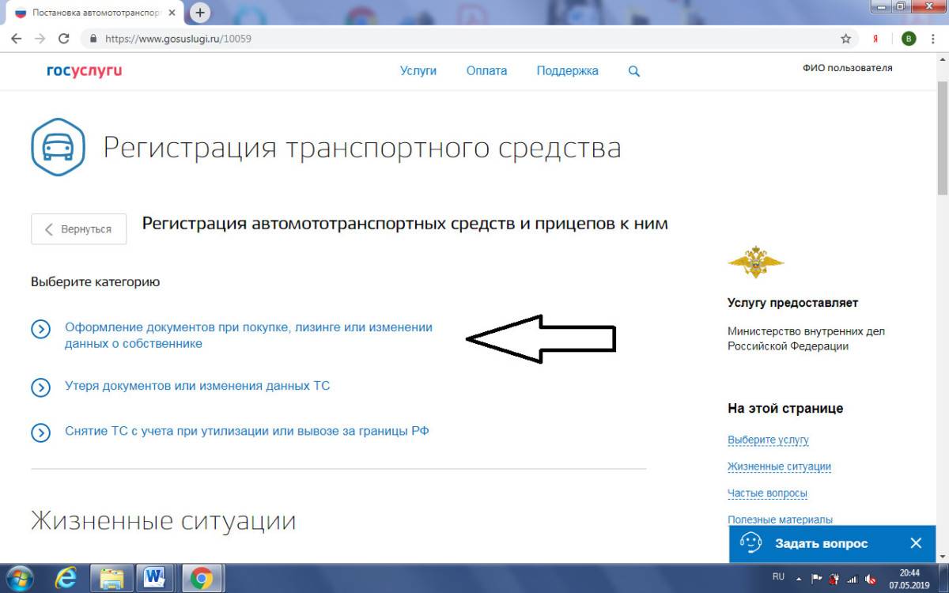
Task: Click the 'Вернуться' button
Action: pyautogui.click(x=78, y=229)
